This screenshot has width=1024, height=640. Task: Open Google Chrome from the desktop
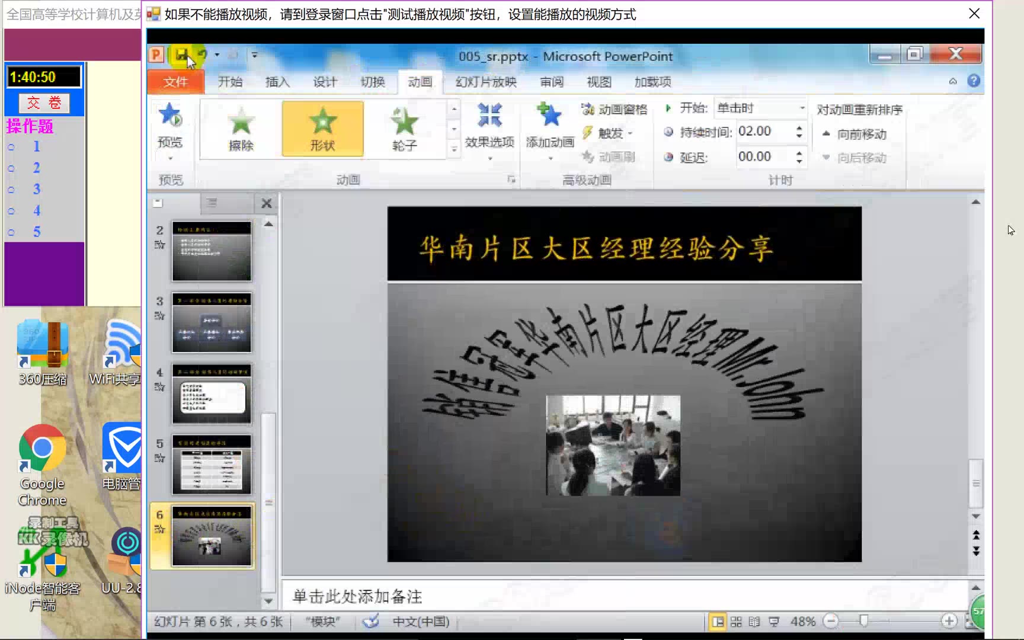41,450
